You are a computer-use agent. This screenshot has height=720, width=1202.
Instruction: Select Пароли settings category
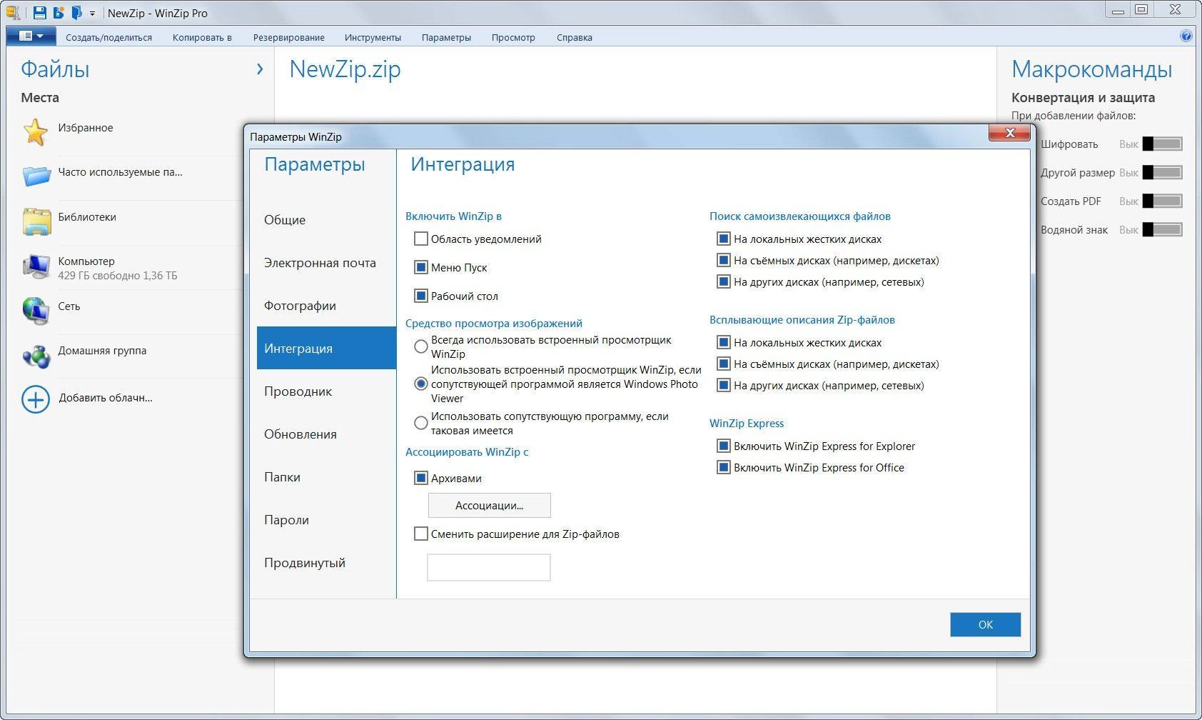(326, 520)
